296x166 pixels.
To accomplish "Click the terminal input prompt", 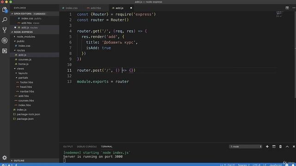I will [x=64, y=160].
